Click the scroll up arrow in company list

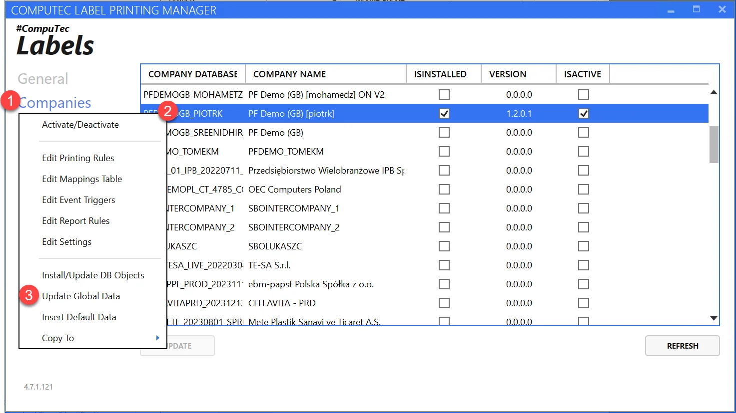click(x=714, y=92)
